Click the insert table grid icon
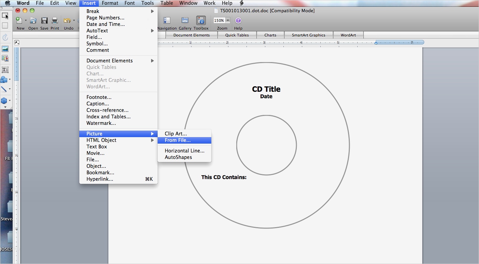This screenshot has height=264, width=479. point(5,26)
